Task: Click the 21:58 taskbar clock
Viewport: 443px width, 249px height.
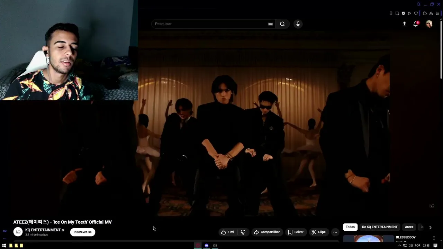Action: click(x=426, y=246)
